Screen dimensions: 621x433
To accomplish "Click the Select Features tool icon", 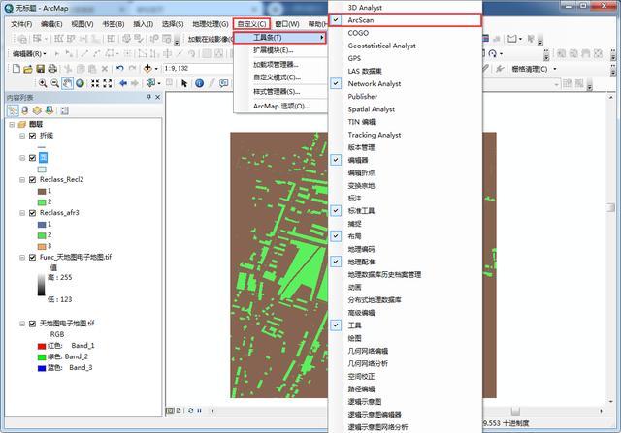I will 150,83.
